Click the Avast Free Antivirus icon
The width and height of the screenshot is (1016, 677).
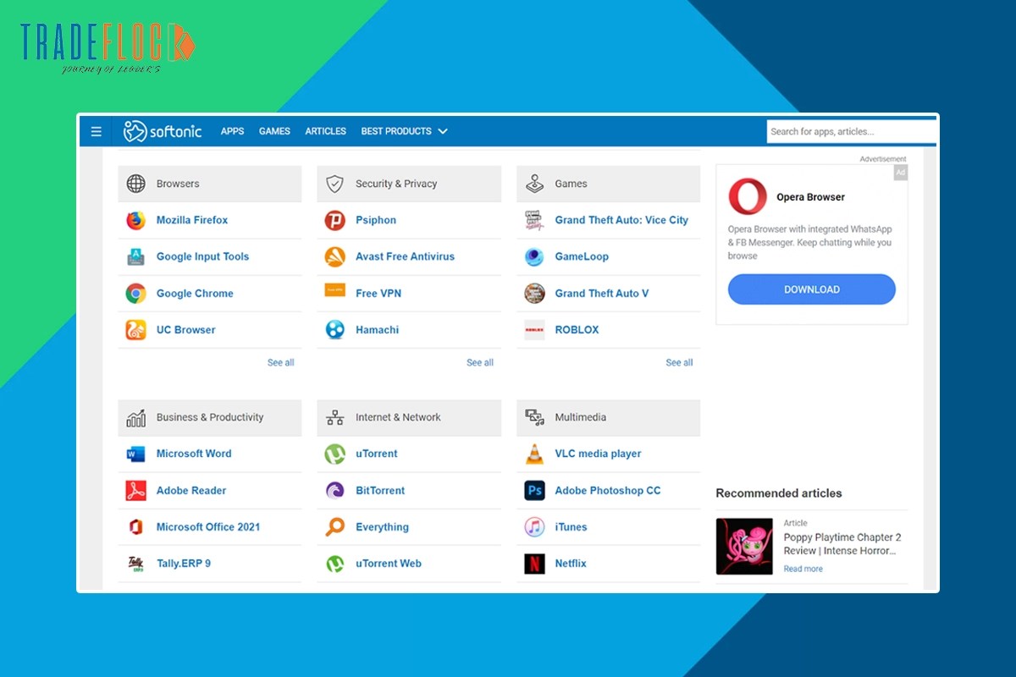click(335, 256)
